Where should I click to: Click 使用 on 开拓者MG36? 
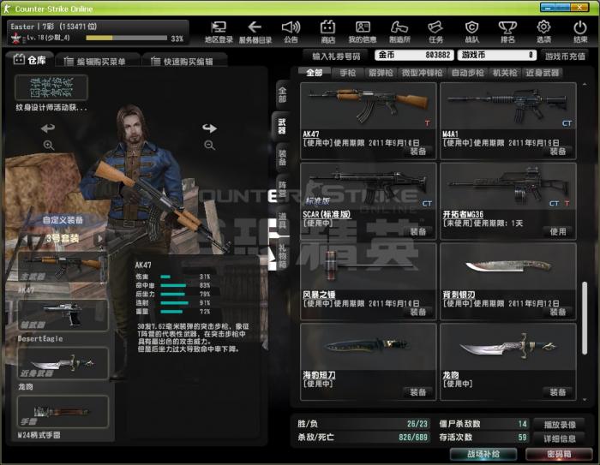pos(557,232)
